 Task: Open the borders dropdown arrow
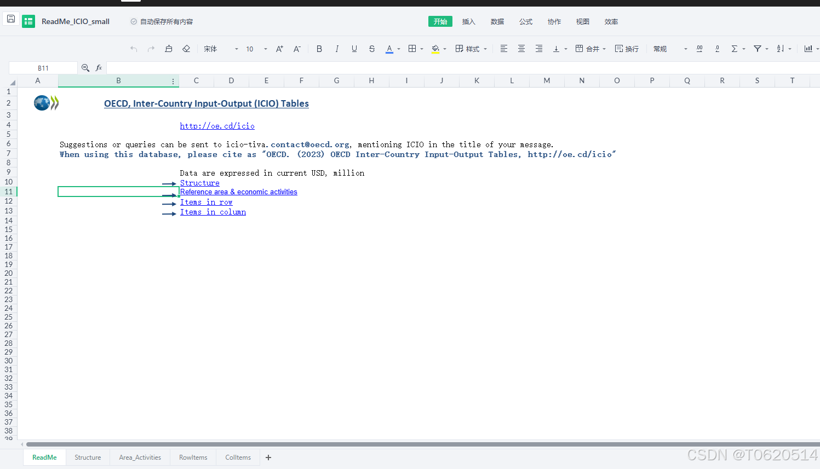(x=422, y=49)
